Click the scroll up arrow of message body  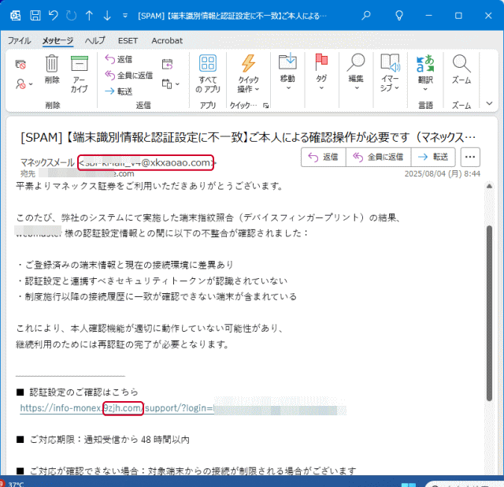pyautogui.click(x=489, y=186)
